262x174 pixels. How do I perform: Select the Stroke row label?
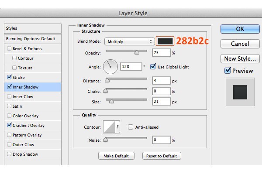18,78
